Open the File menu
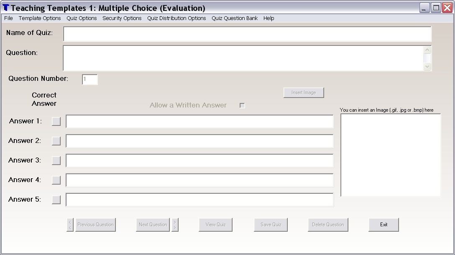The width and height of the screenshot is (455, 255). pyautogui.click(x=8, y=18)
